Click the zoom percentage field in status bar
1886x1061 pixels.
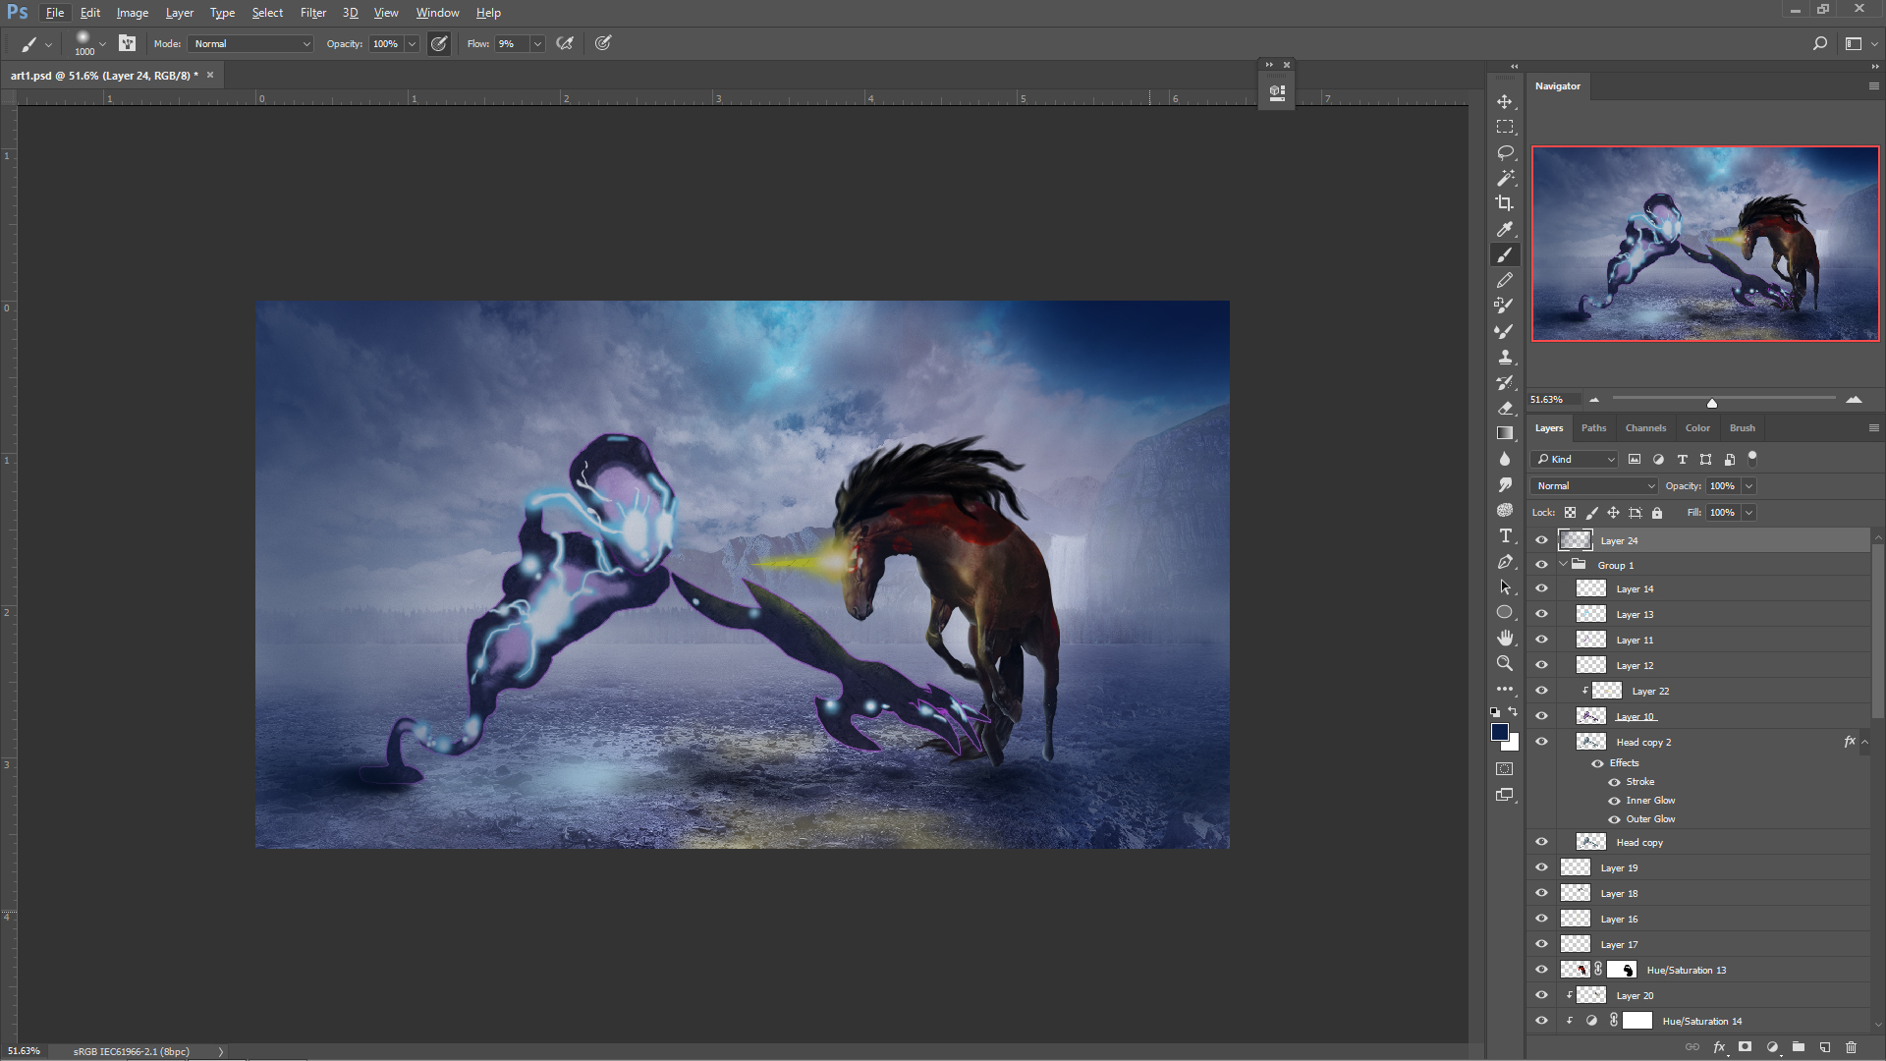[x=25, y=1051]
